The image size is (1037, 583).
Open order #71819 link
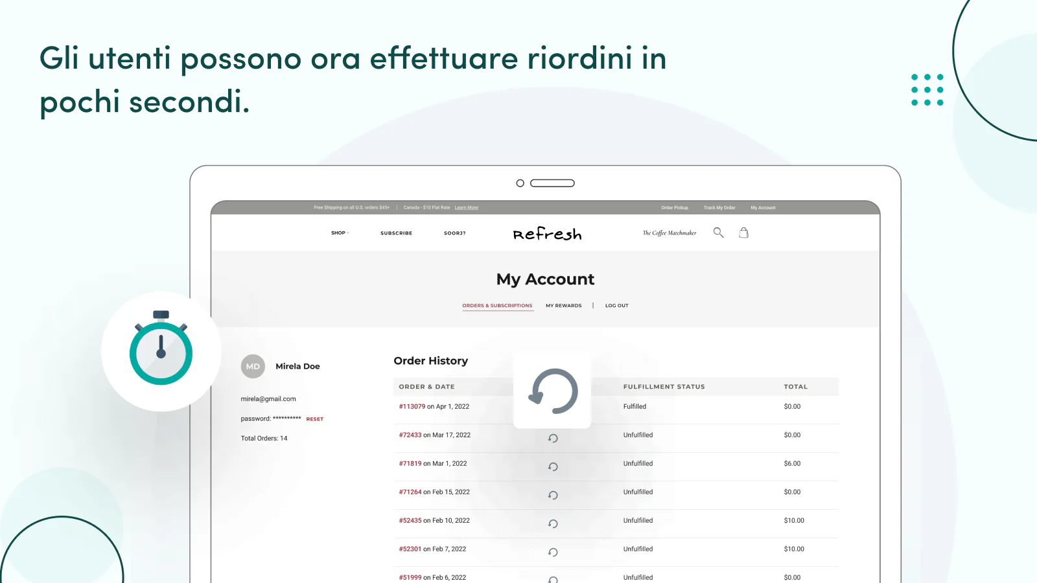410,464
